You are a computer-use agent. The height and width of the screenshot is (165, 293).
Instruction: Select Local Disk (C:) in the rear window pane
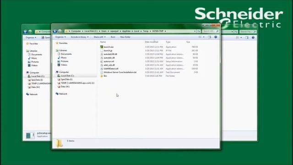coord(38,77)
